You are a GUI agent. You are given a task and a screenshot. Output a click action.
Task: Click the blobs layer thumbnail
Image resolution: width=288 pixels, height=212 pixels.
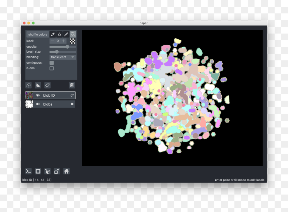(29, 104)
